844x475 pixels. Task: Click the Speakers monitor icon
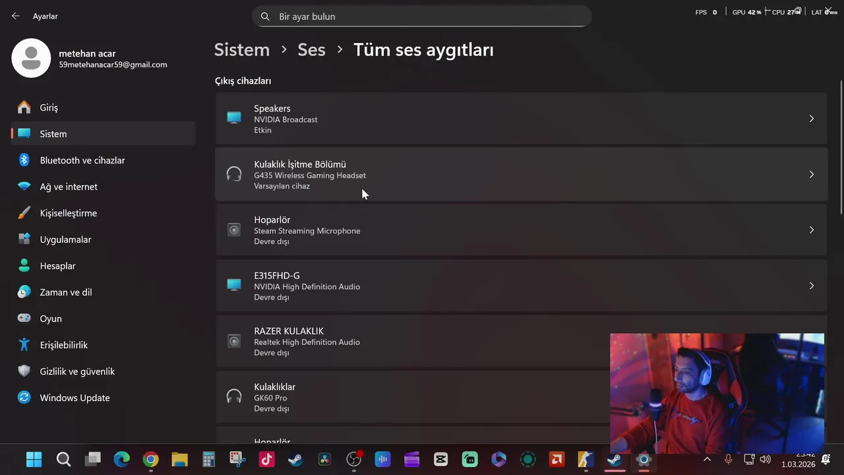click(x=234, y=119)
